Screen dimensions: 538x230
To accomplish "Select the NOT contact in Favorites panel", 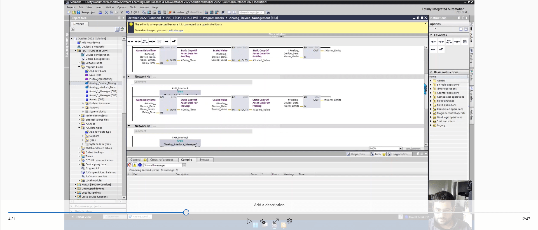I will coord(449,42).
